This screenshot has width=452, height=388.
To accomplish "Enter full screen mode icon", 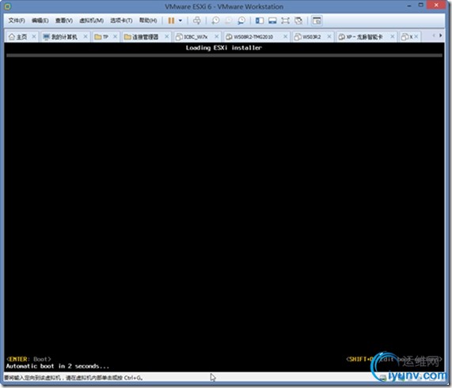I will click(x=286, y=21).
